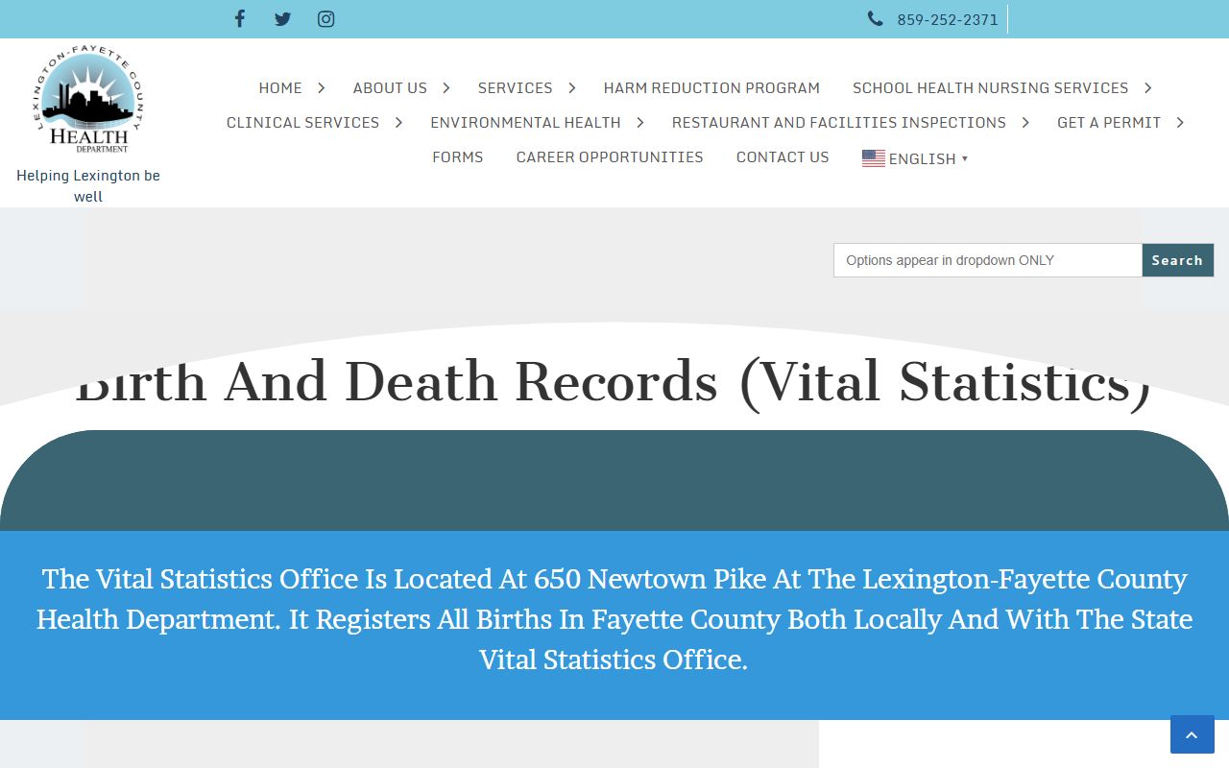
Task: Click the Vital Statistics Office description text
Action: [614, 619]
